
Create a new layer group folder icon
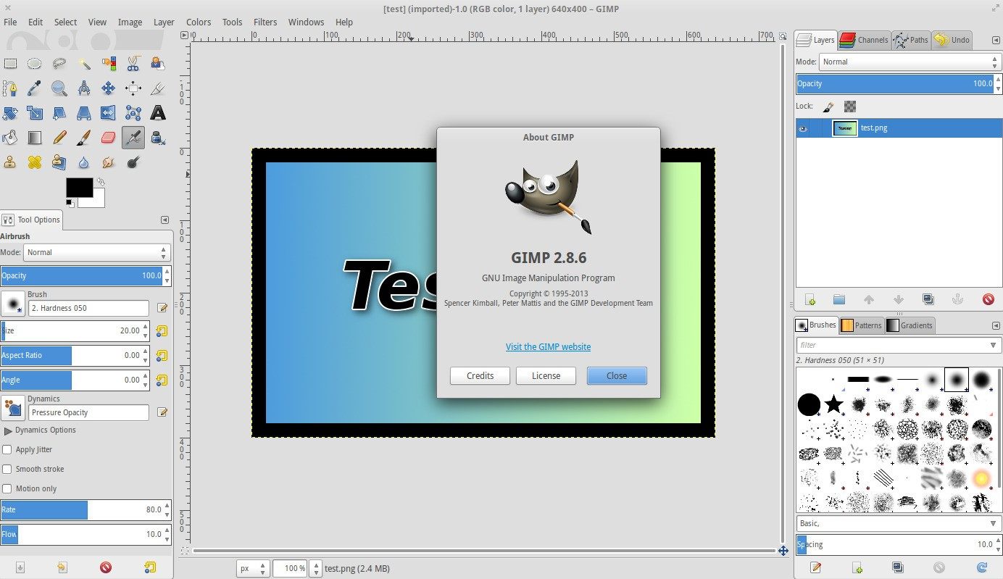pyautogui.click(x=839, y=299)
